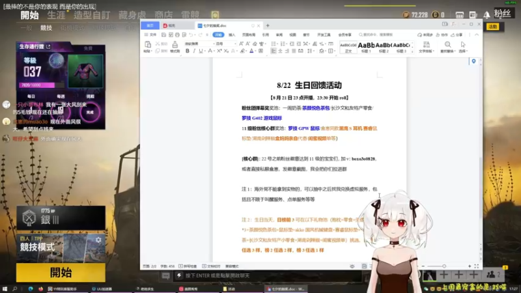Click the paste clipboard icon

click(148, 44)
